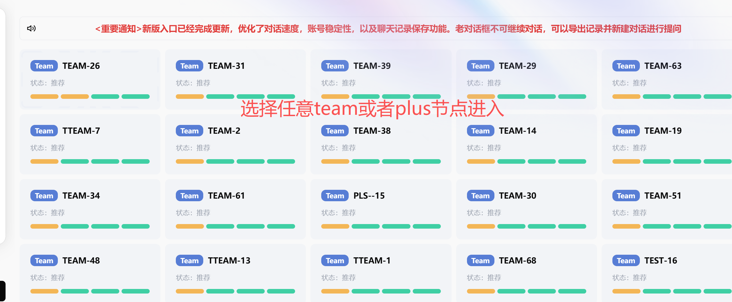Click the Team badge on TEAM-39 card
Screen dimensions: 732x302
coord(334,66)
